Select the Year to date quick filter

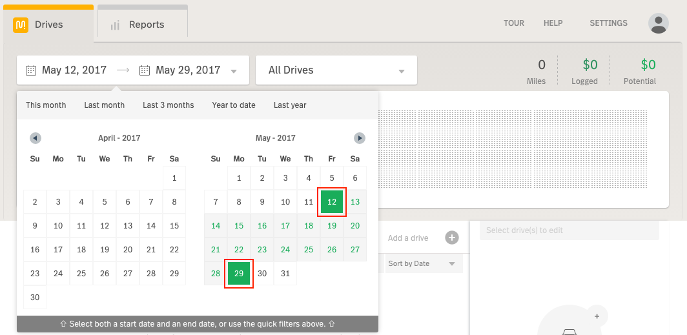pos(234,105)
